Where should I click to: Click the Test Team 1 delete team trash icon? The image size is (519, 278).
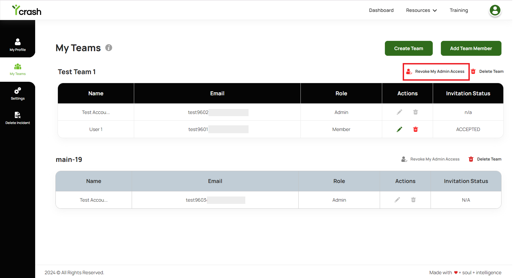coord(473,71)
